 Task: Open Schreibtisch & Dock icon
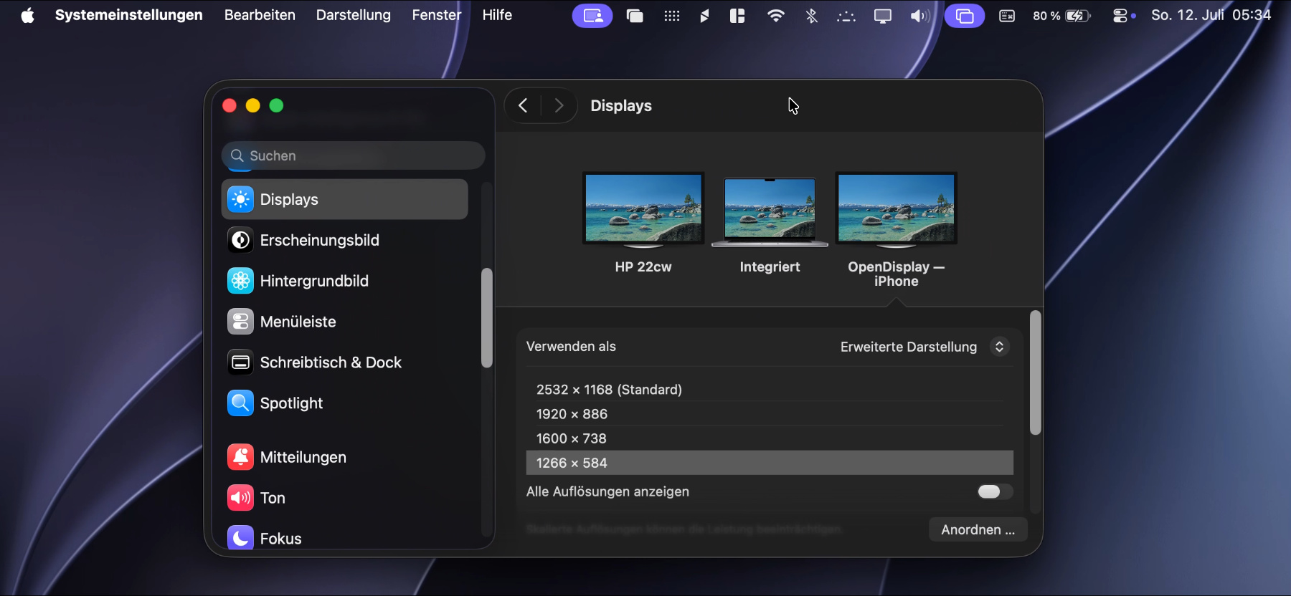coord(240,362)
